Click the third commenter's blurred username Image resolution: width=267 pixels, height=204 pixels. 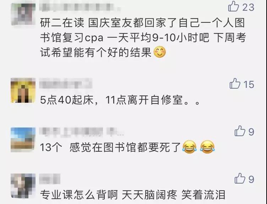(81, 132)
